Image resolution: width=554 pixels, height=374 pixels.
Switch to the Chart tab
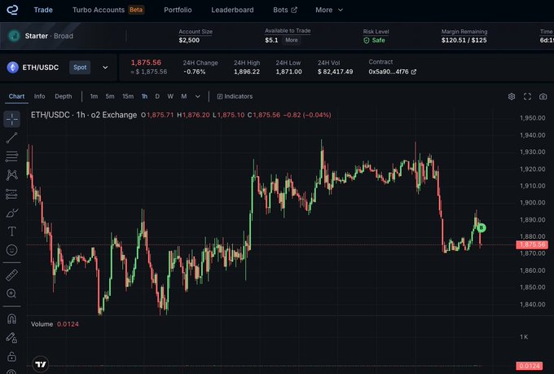(16, 96)
